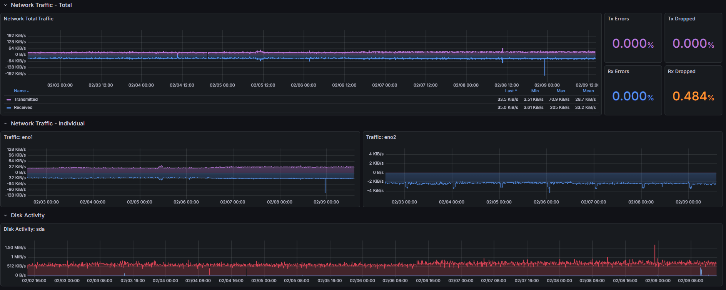The width and height of the screenshot is (726, 290).
Task: Sort the legend by Min column
Action: (x=535, y=91)
